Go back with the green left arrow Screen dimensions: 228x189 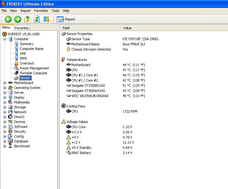pos(8,19)
